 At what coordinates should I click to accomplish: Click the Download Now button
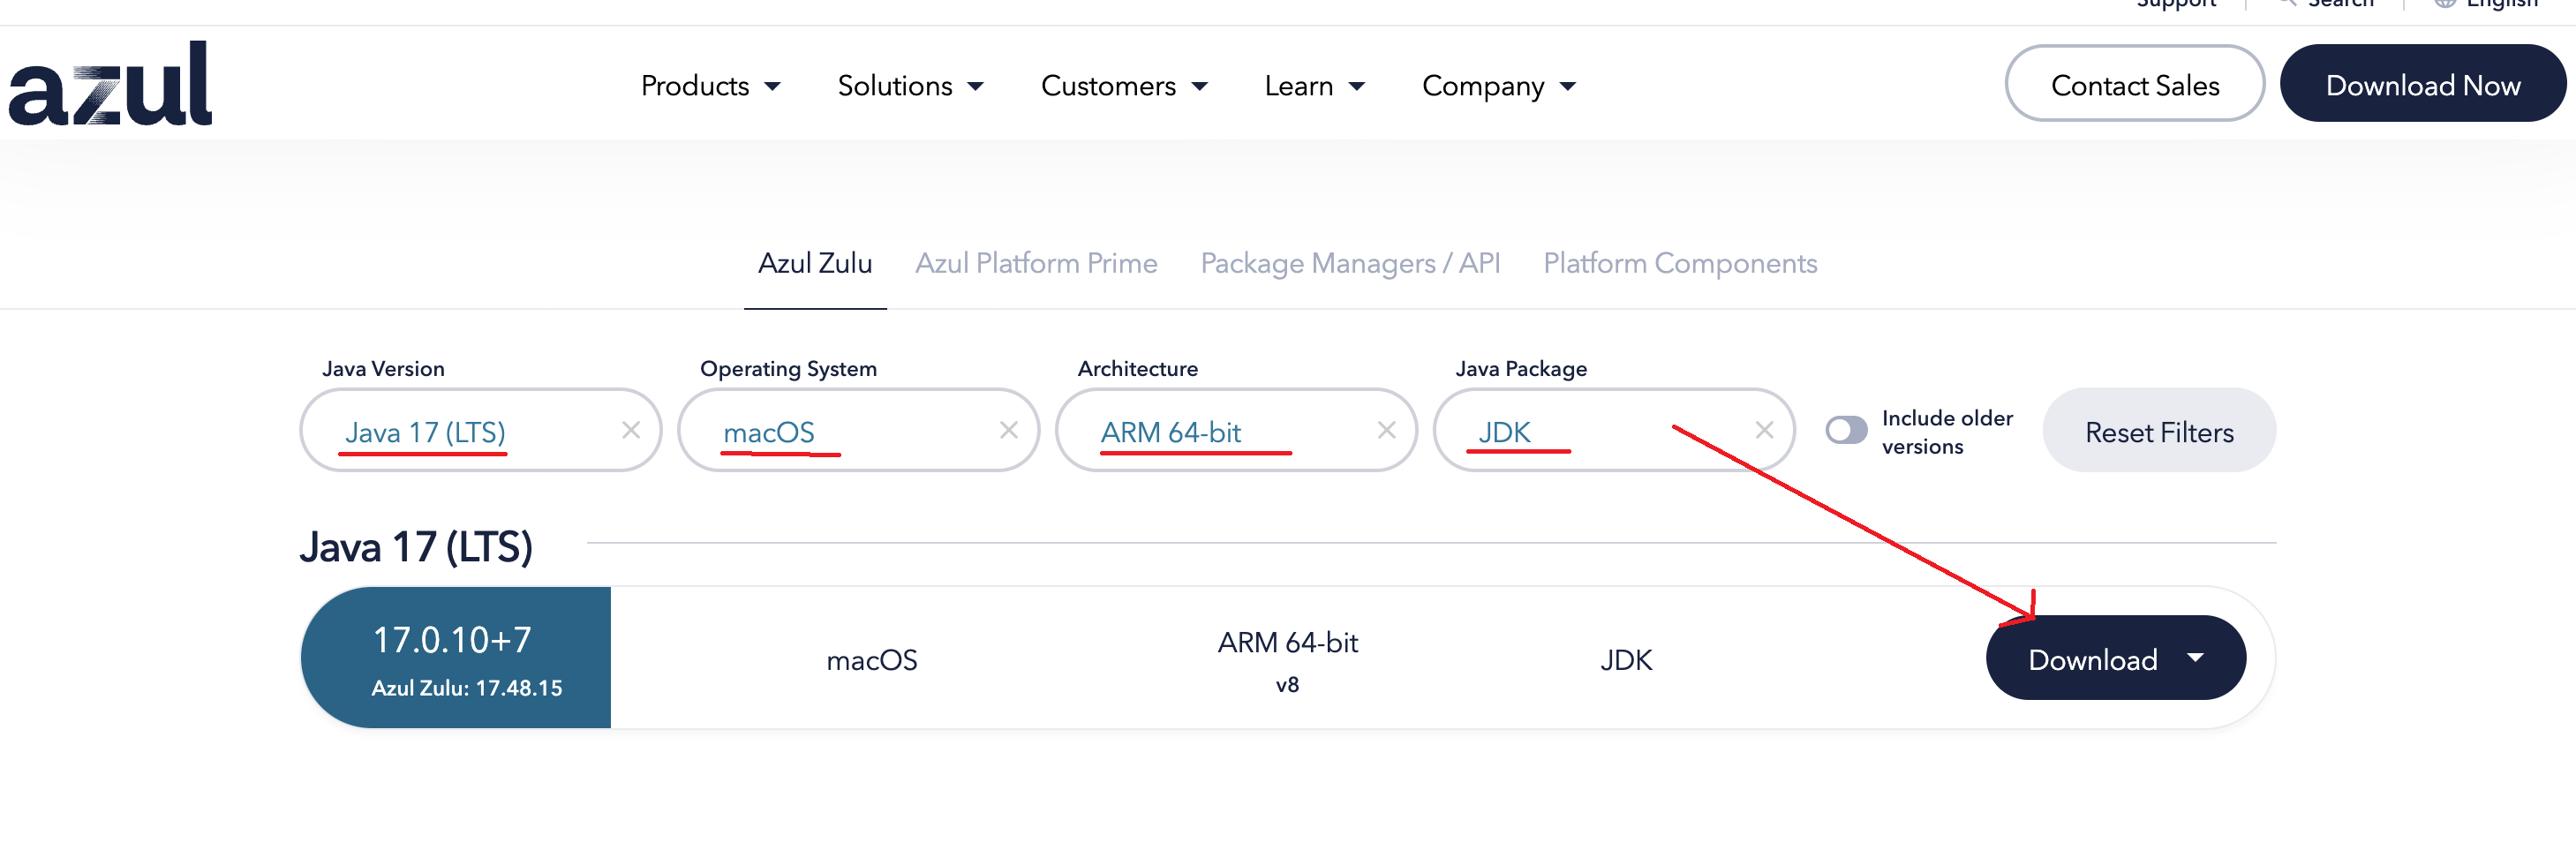click(x=2423, y=84)
